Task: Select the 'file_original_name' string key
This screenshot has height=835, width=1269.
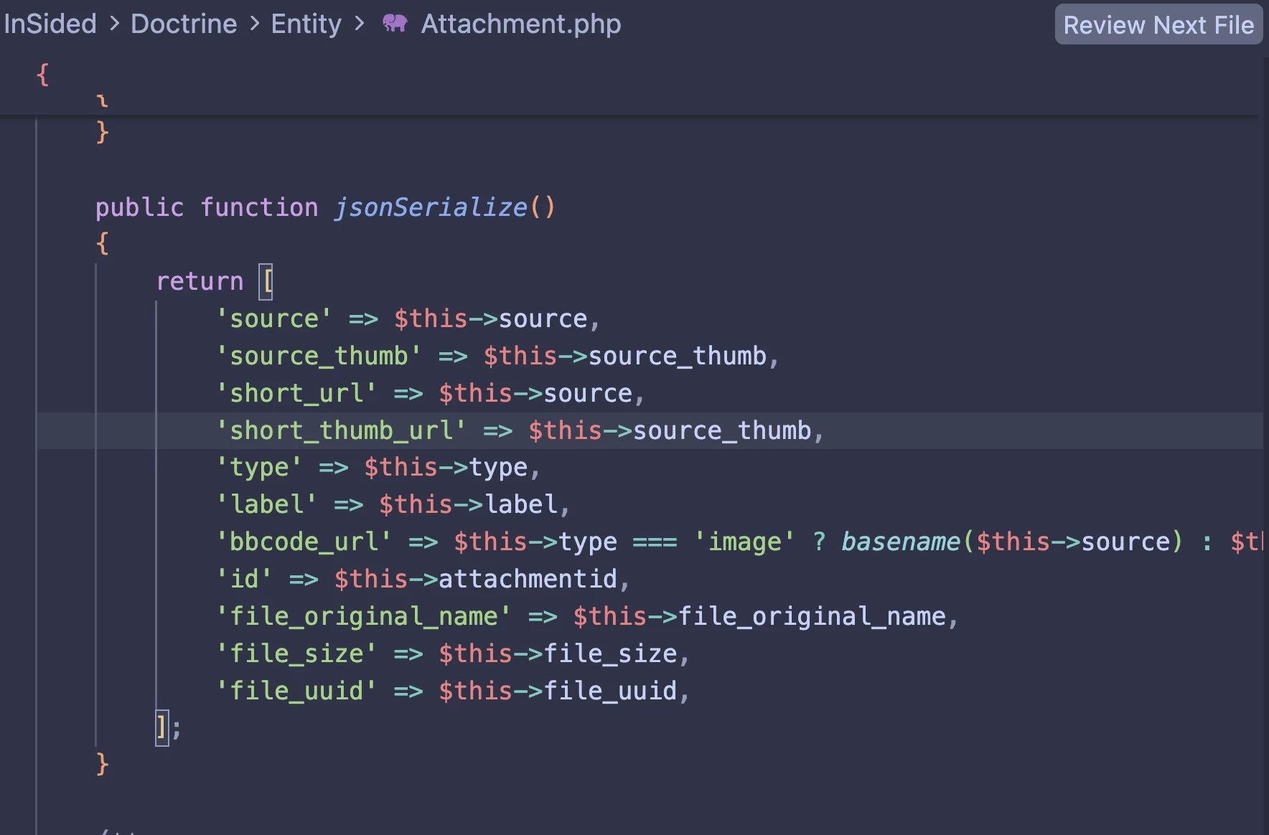Action: pos(363,616)
